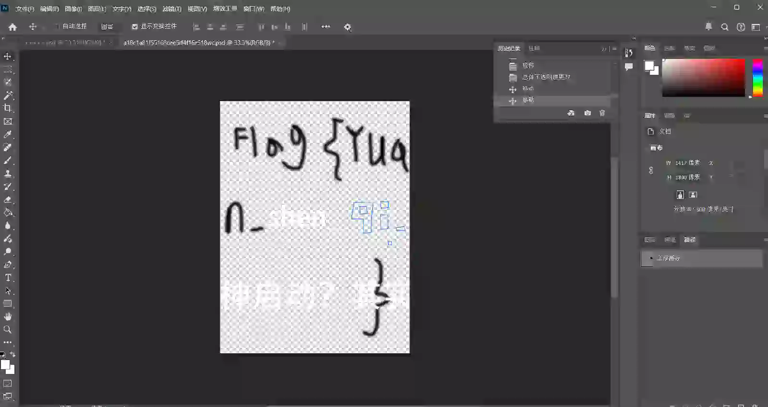Uncheck the 显示变换控件 checkbox
The height and width of the screenshot is (407, 768).
(x=135, y=27)
